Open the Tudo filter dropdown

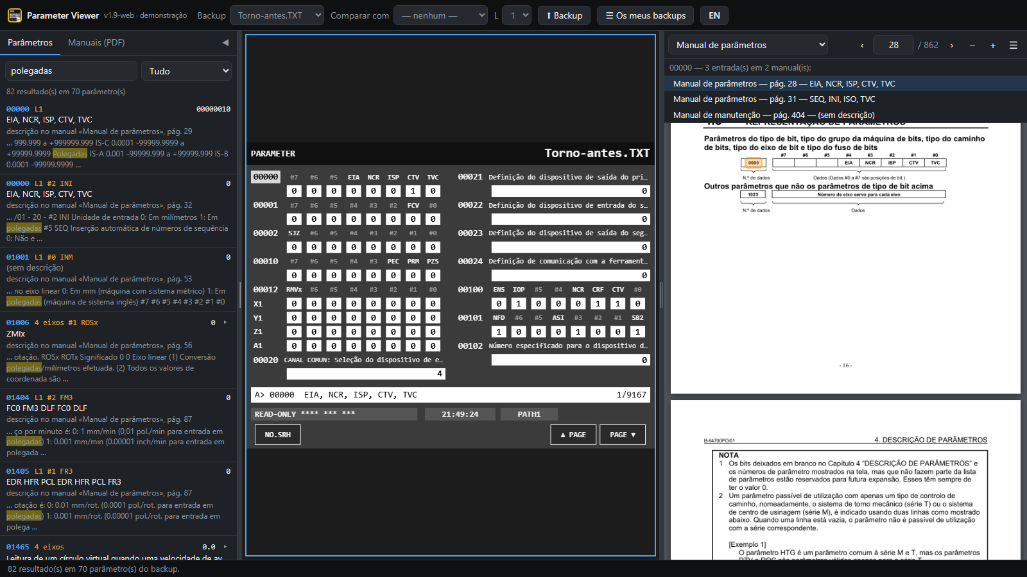(x=187, y=71)
